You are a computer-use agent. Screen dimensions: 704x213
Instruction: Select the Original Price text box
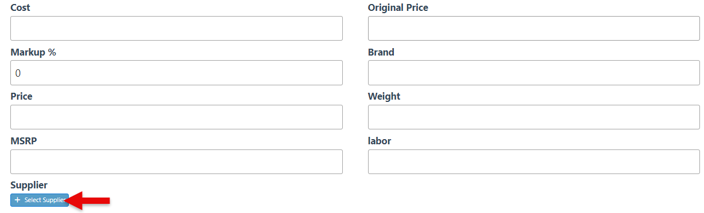click(x=534, y=28)
